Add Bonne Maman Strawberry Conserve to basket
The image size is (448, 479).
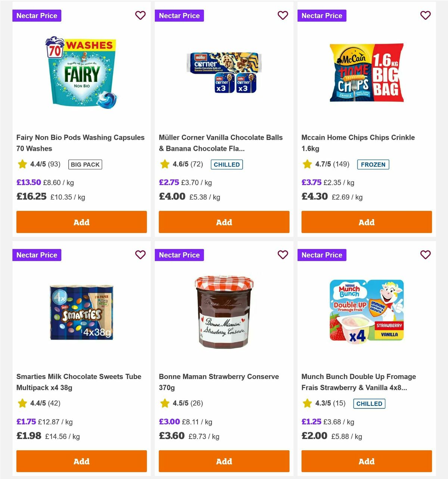pos(224,461)
